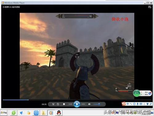Click the Sogou input method S logo
The width and height of the screenshot is (154, 116).
[x=124, y=104]
